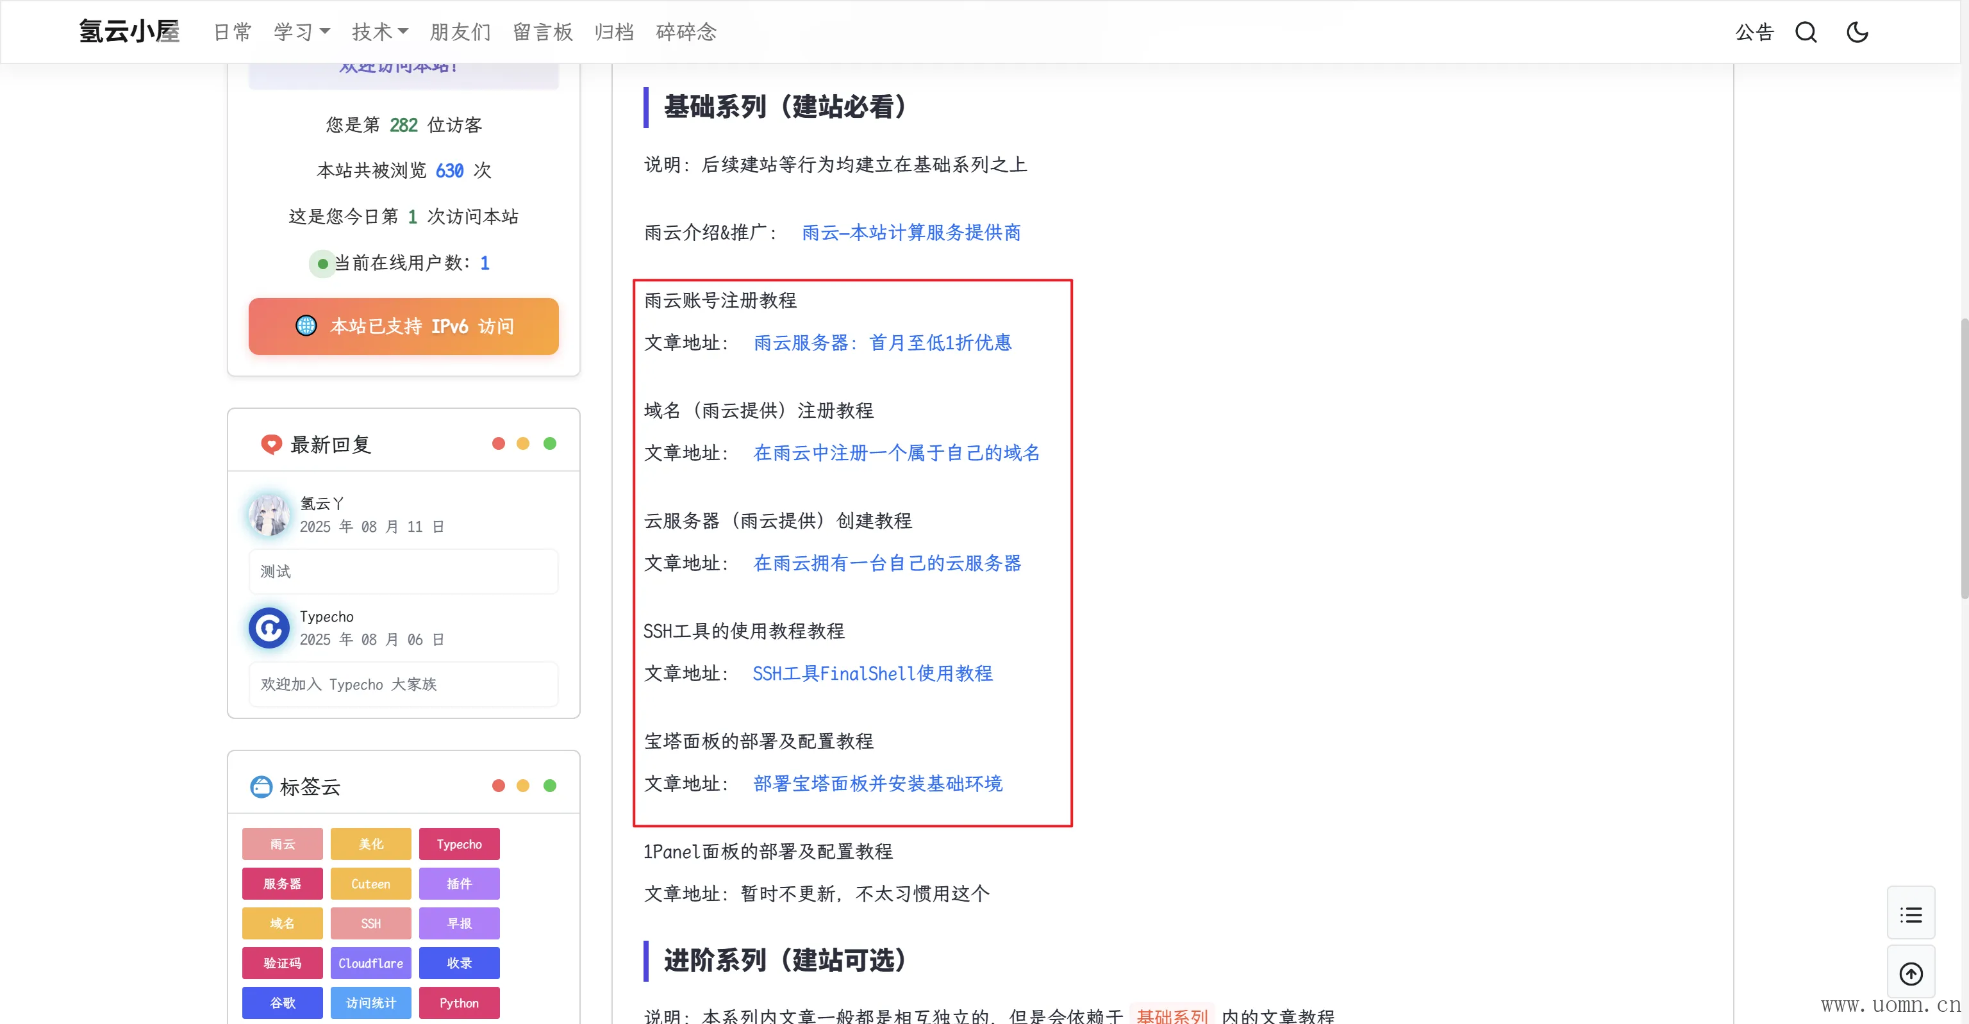This screenshot has width=1969, height=1024.
Task: Click the back-to-top arrow button
Action: pos(1911,973)
